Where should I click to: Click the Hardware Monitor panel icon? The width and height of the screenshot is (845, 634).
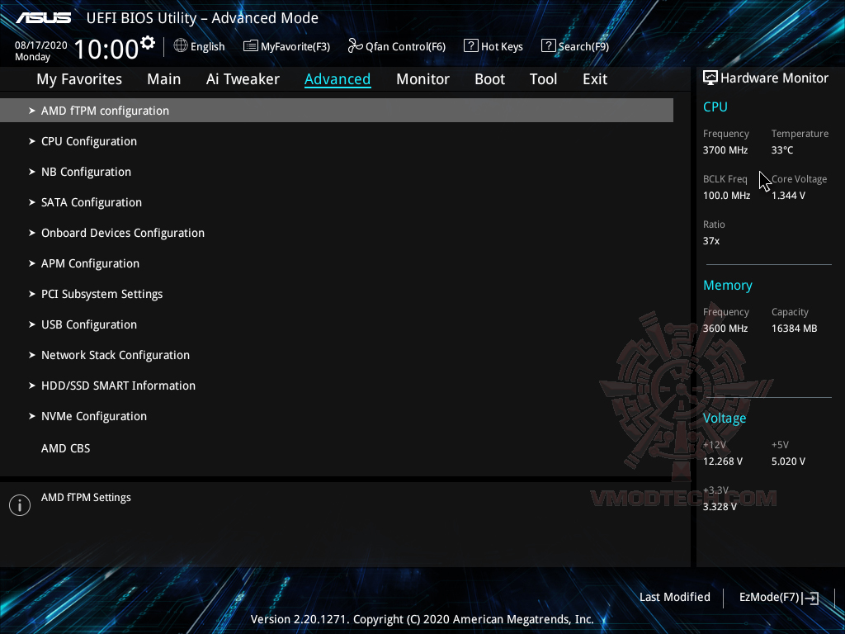(x=710, y=78)
